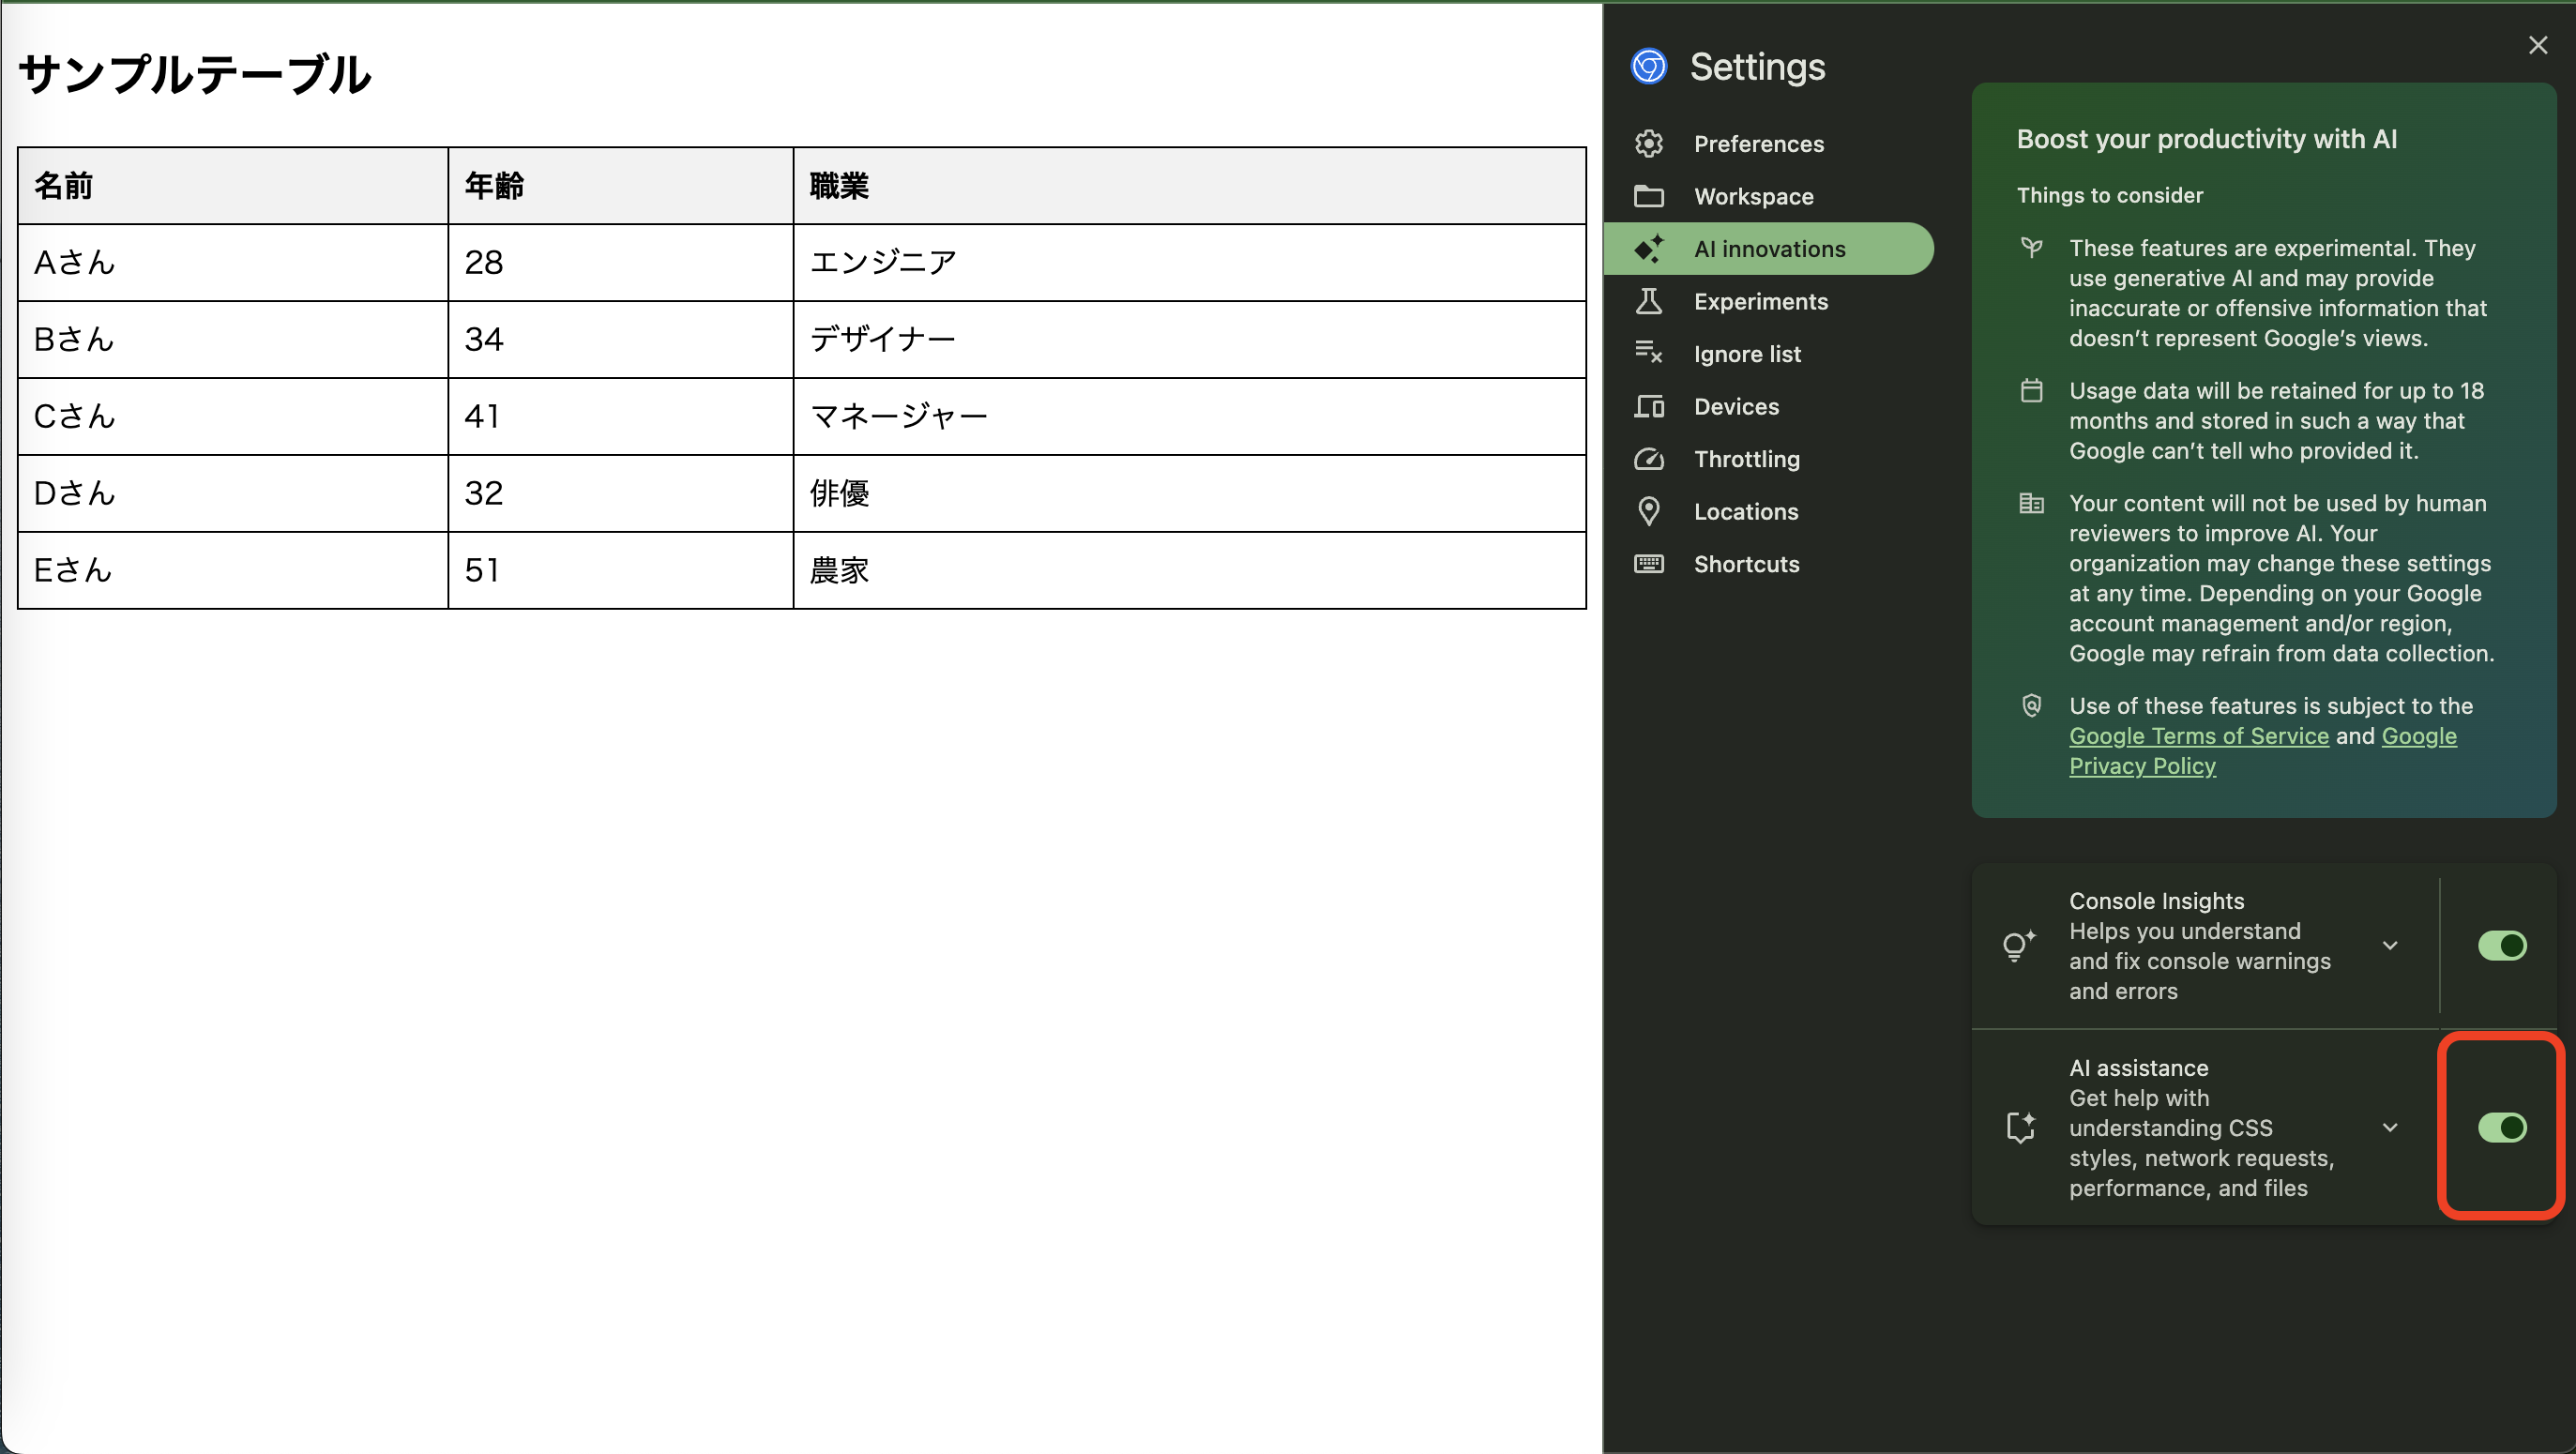This screenshot has height=1454, width=2576.
Task: Open Throttling via the gauge icon
Action: (1650, 459)
